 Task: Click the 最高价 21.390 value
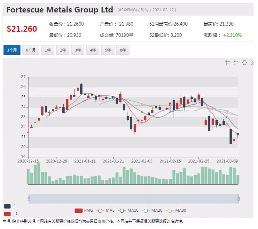click(x=227, y=24)
